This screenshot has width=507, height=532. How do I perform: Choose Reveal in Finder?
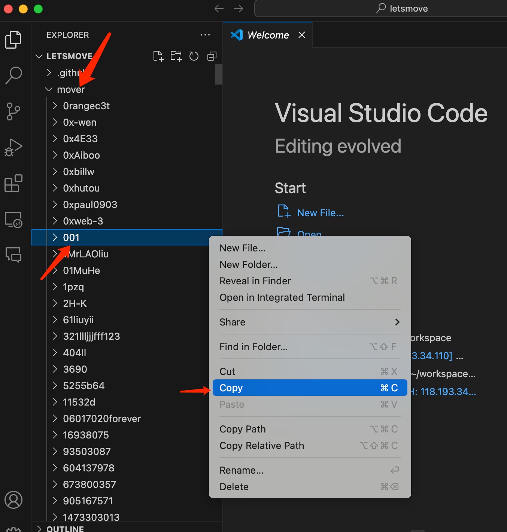point(310,281)
